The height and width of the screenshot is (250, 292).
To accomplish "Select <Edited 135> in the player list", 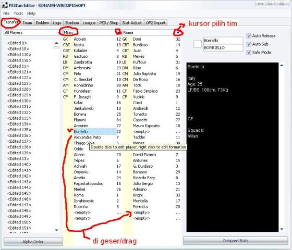I will click(x=19, y=130).
